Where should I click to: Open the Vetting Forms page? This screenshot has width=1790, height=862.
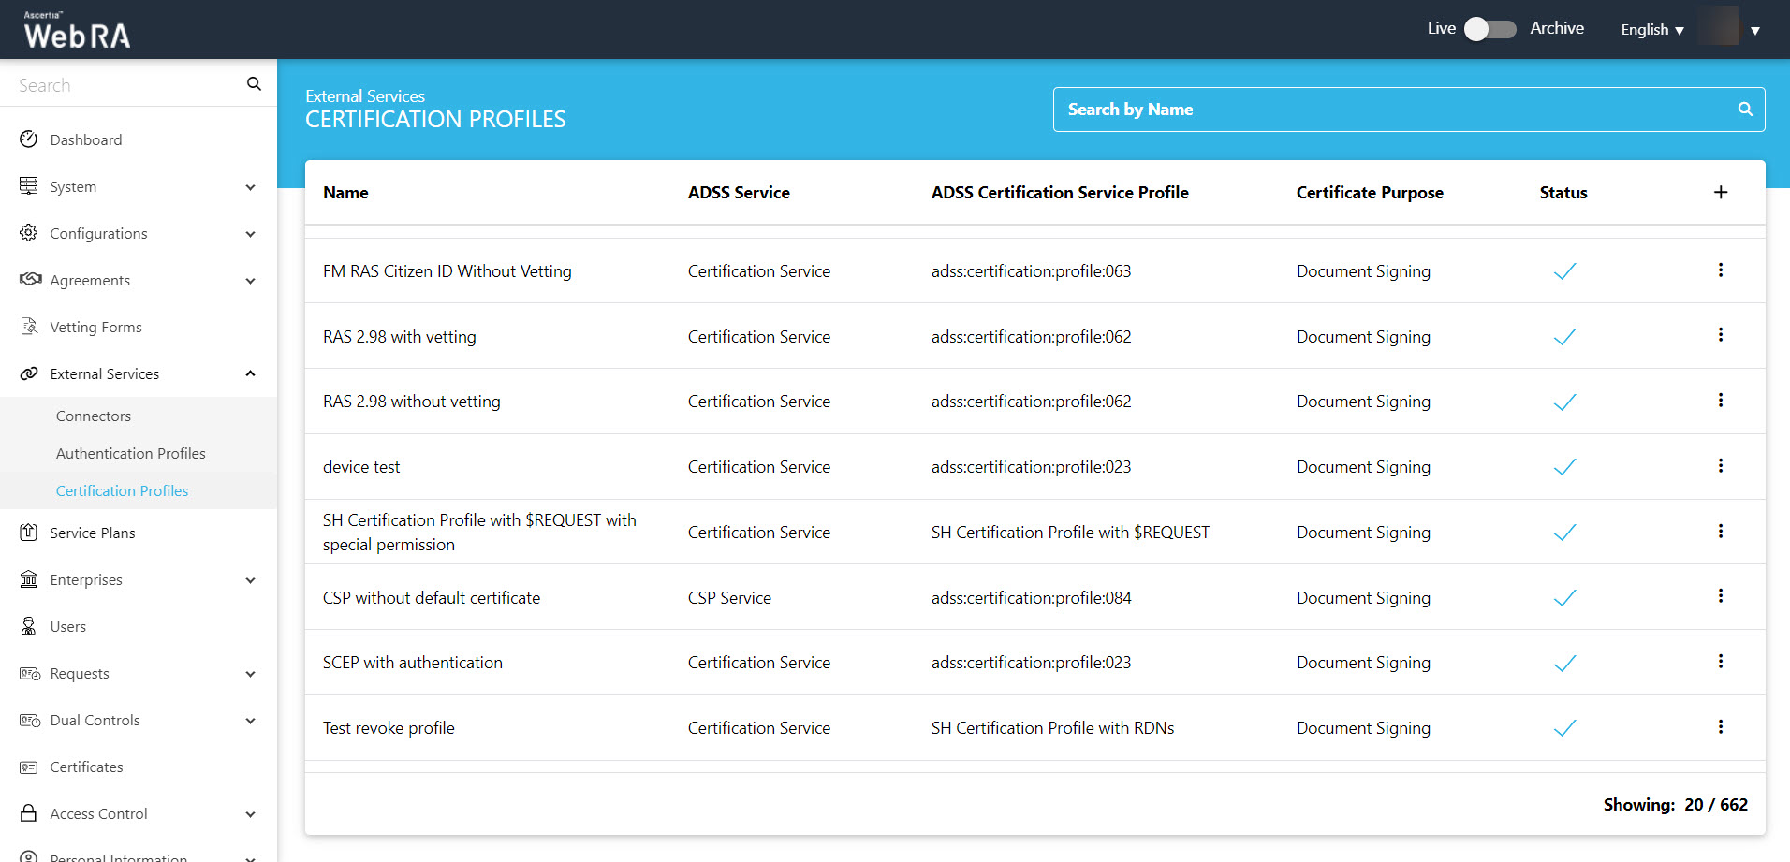[x=95, y=327]
